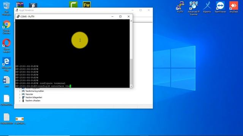Open the PuTTY window system menu icon

coord(18,17)
